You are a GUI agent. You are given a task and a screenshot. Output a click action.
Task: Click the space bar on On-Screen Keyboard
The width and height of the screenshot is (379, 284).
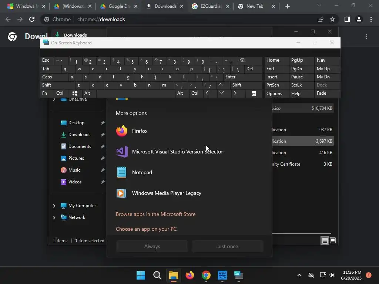coord(135,93)
